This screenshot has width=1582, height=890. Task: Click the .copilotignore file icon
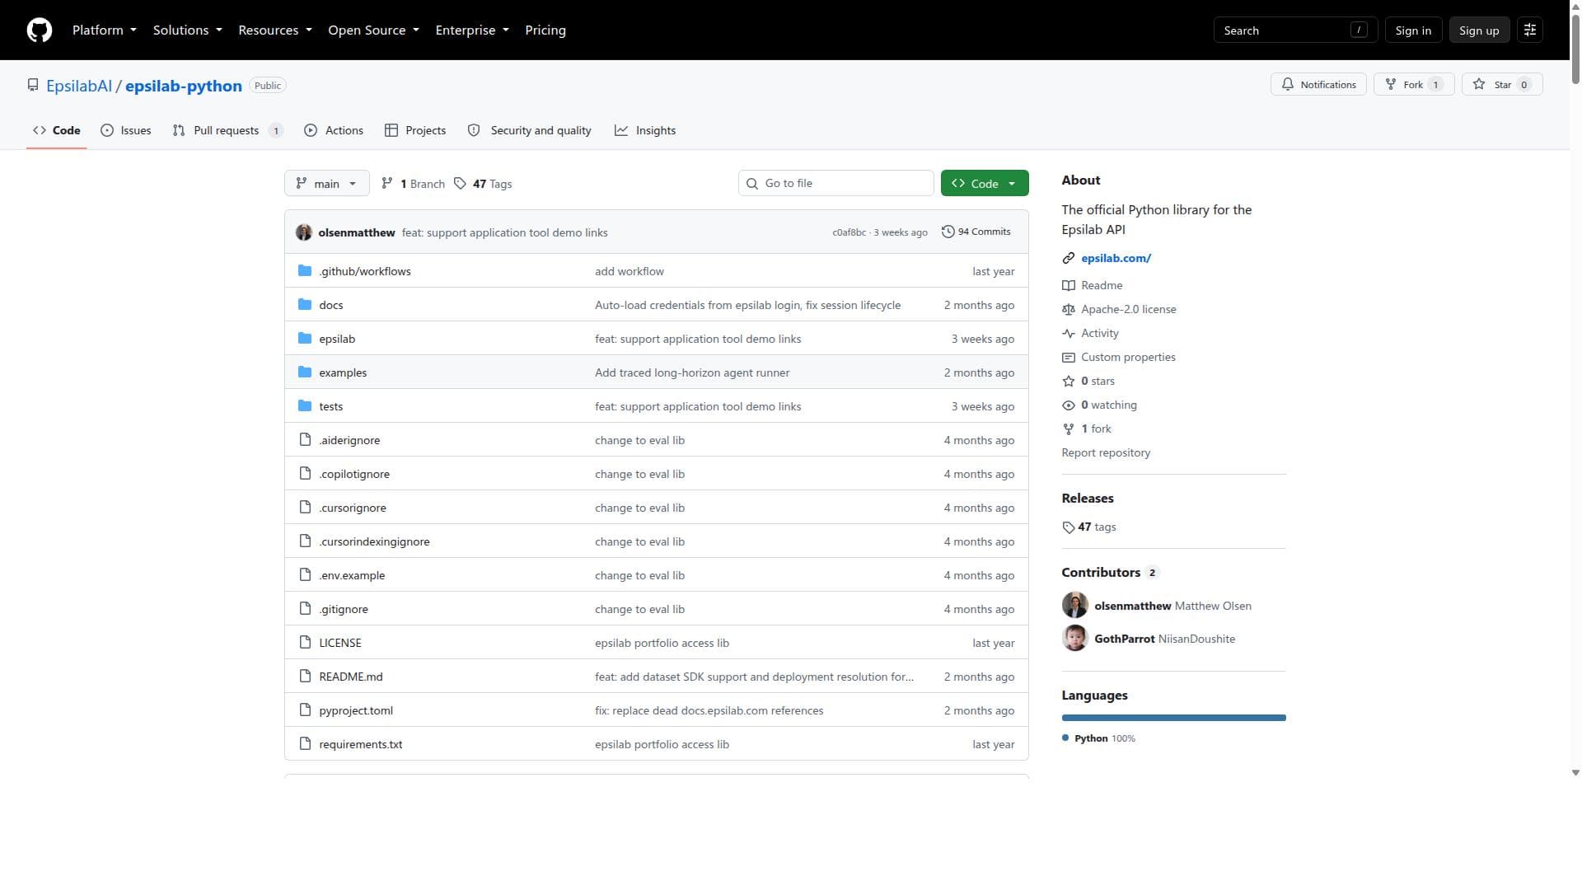click(305, 474)
